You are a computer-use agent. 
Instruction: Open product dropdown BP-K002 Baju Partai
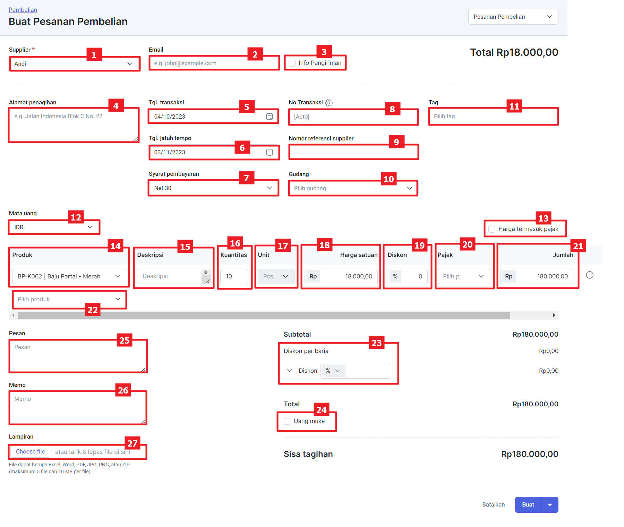coord(69,276)
